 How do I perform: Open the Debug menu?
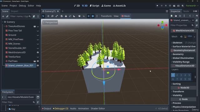tap(22, 6)
